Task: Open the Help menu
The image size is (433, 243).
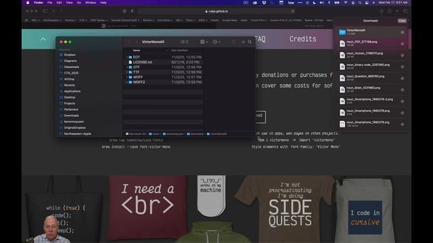Action: 104,3
